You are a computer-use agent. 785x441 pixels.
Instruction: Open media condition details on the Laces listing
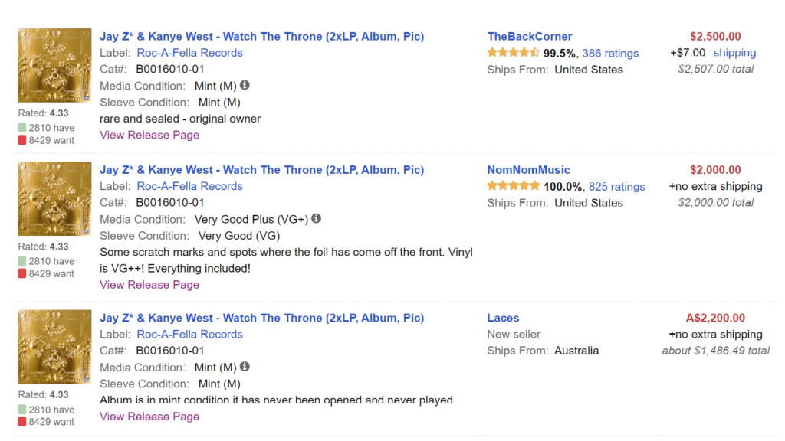245,367
